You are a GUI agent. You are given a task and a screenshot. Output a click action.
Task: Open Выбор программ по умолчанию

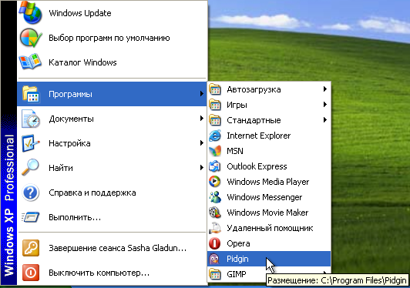113,38
